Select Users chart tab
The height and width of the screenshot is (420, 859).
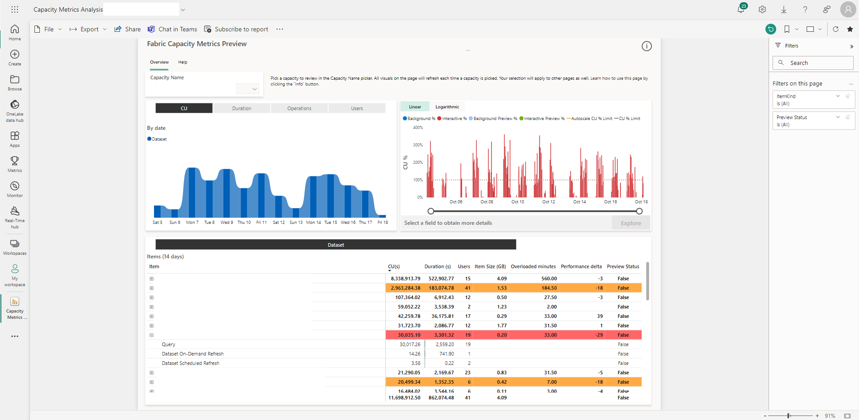point(357,108)
